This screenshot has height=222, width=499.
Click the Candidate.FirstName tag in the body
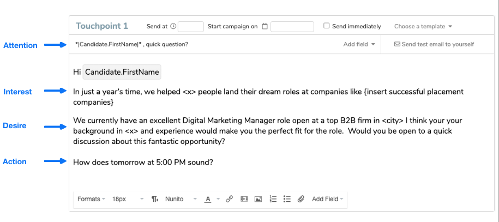point(123,72)
